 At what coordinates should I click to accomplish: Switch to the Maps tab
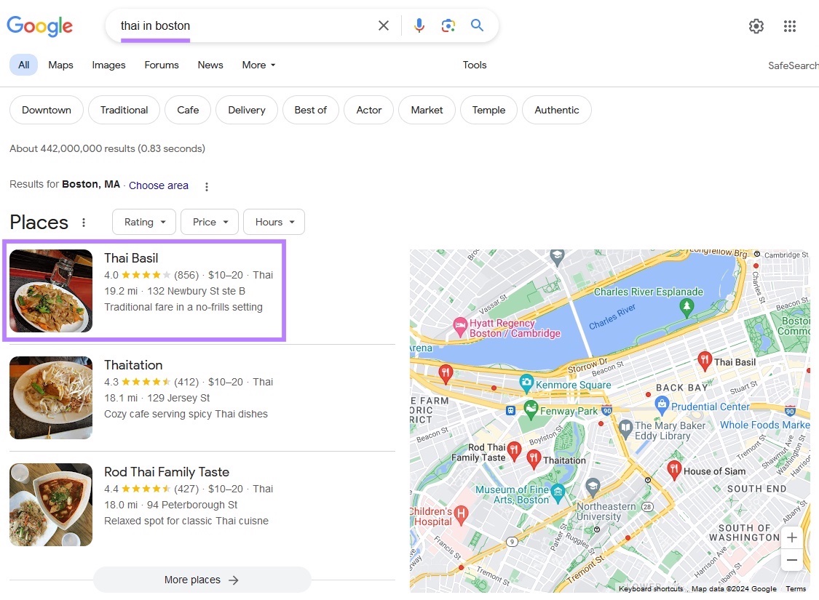click(x=60, y=65)
